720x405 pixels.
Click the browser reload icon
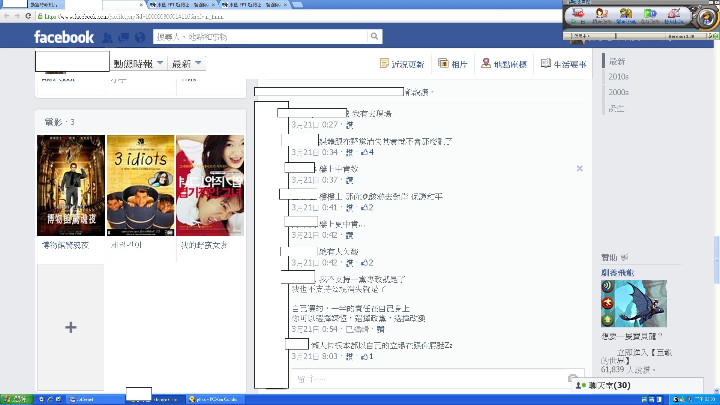point(28,16)
